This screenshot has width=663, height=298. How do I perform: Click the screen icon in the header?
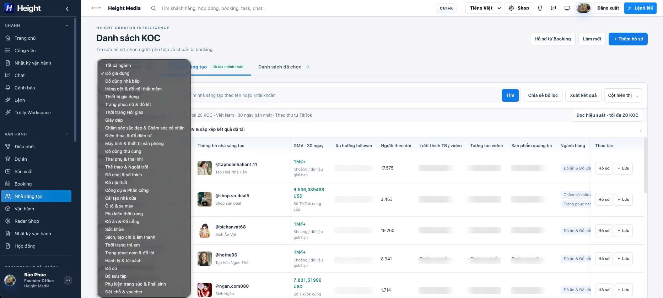tap(567, 8)
